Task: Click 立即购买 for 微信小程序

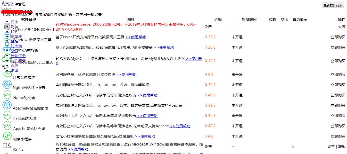Action: coord(338,136)
